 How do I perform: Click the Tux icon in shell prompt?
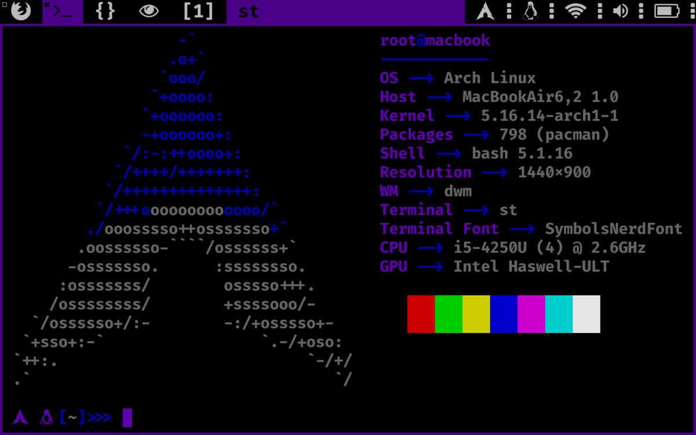47,416
